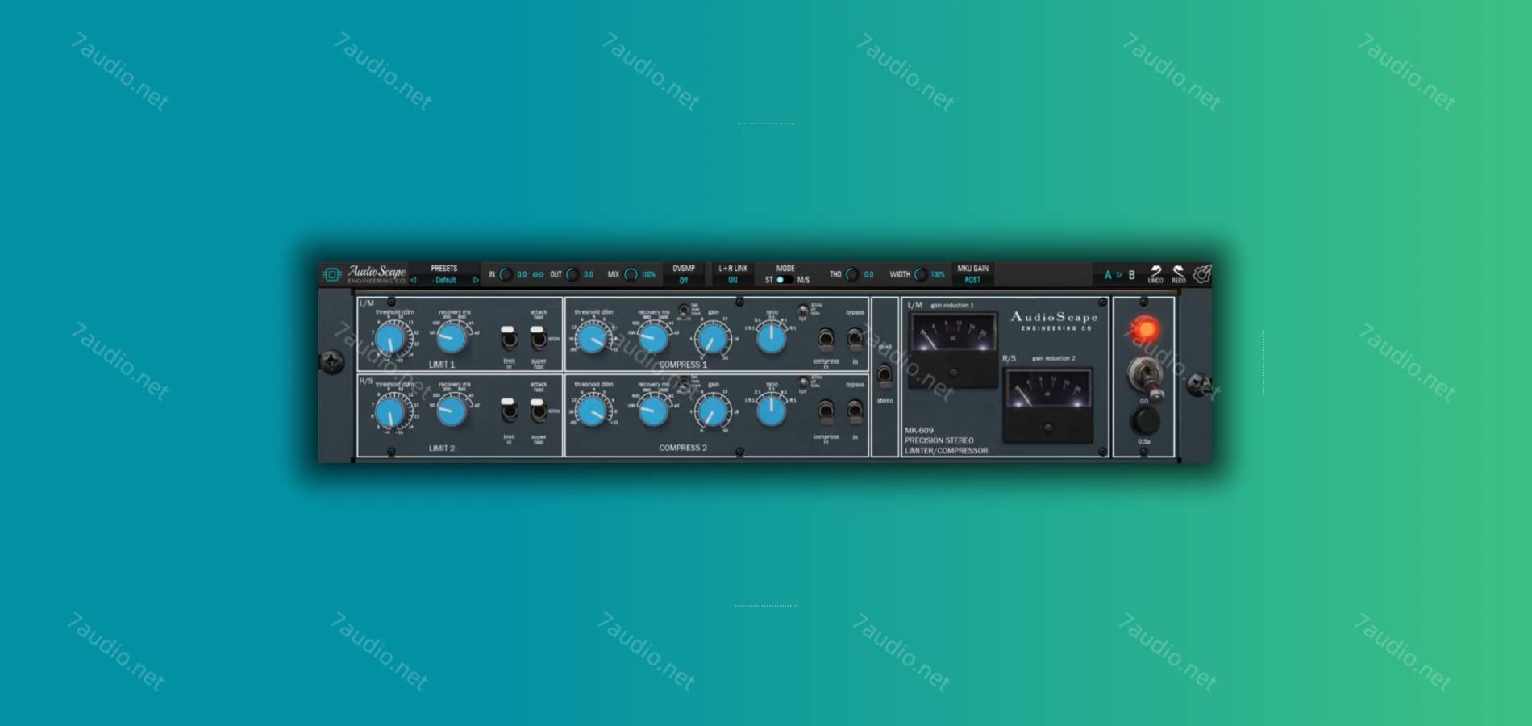Viewport: 1532px width, 726px height.
Task: Click the REDO icon
Action: pyautogui.click(x=1178, y=274)
